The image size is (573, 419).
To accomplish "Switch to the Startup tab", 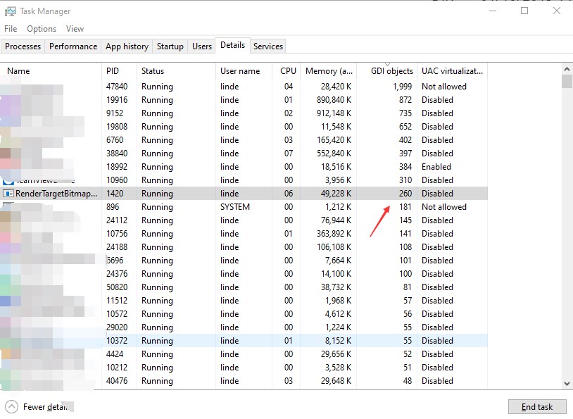I will [170, 46].
